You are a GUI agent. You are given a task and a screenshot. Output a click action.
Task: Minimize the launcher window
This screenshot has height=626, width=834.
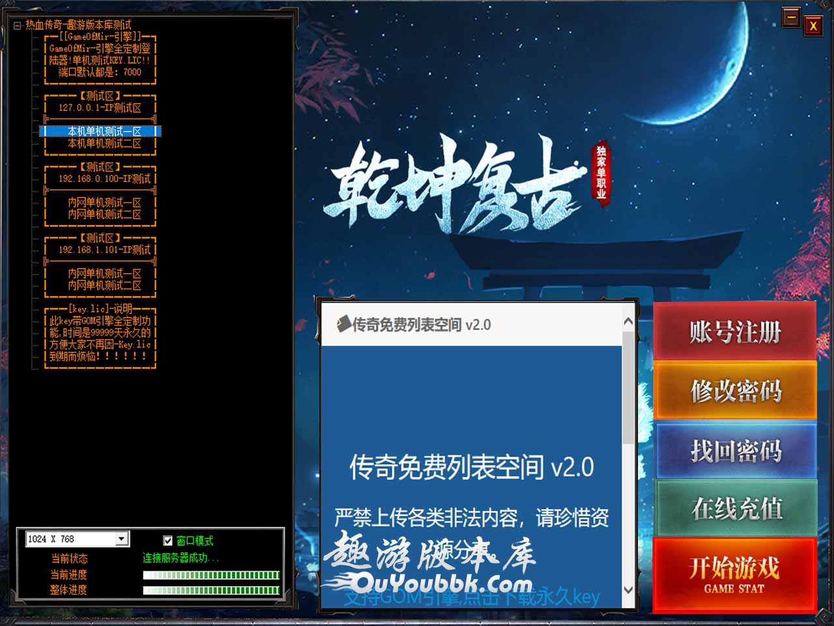791,17
